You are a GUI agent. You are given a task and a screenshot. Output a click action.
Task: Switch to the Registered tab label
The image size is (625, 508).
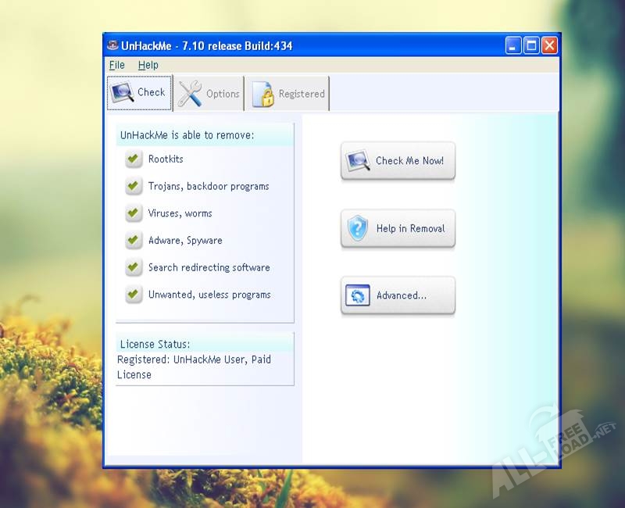tap(302, 94)
